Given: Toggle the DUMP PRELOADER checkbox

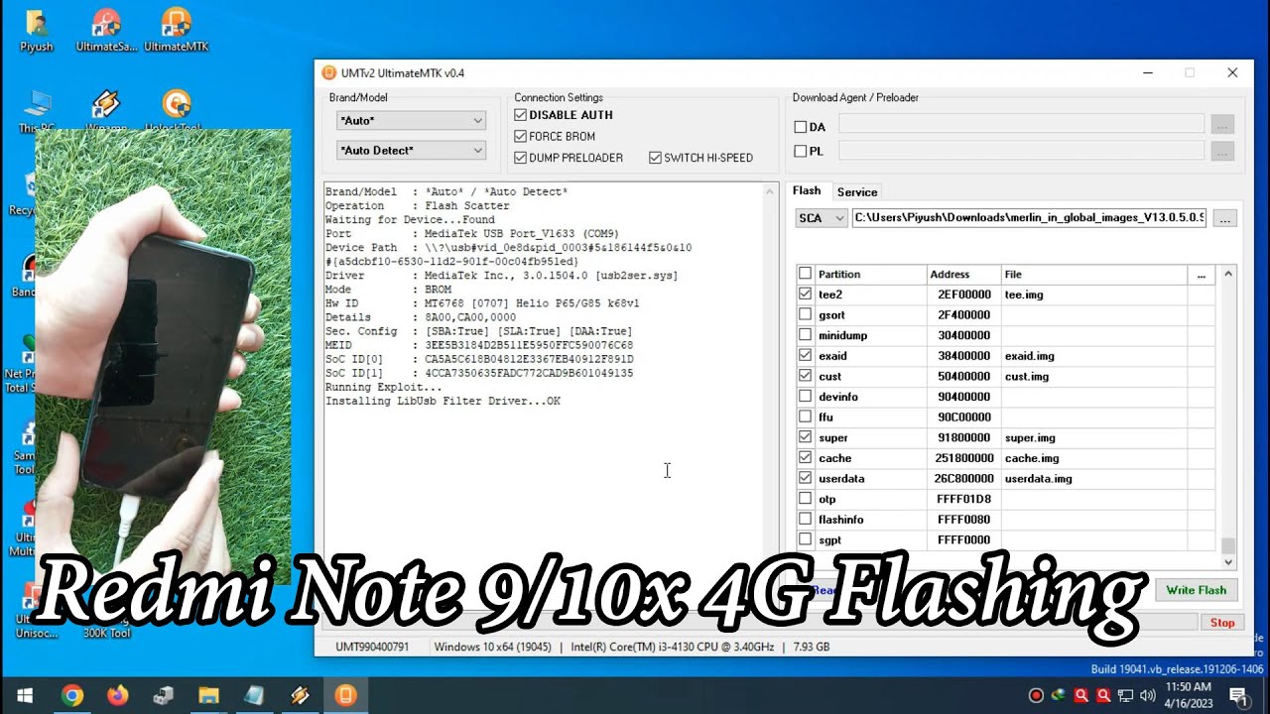Looking at the screenshot, I should (x=520, y=158).
